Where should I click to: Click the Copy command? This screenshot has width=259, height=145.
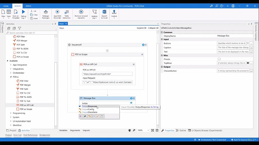click(x=34, y=15)
